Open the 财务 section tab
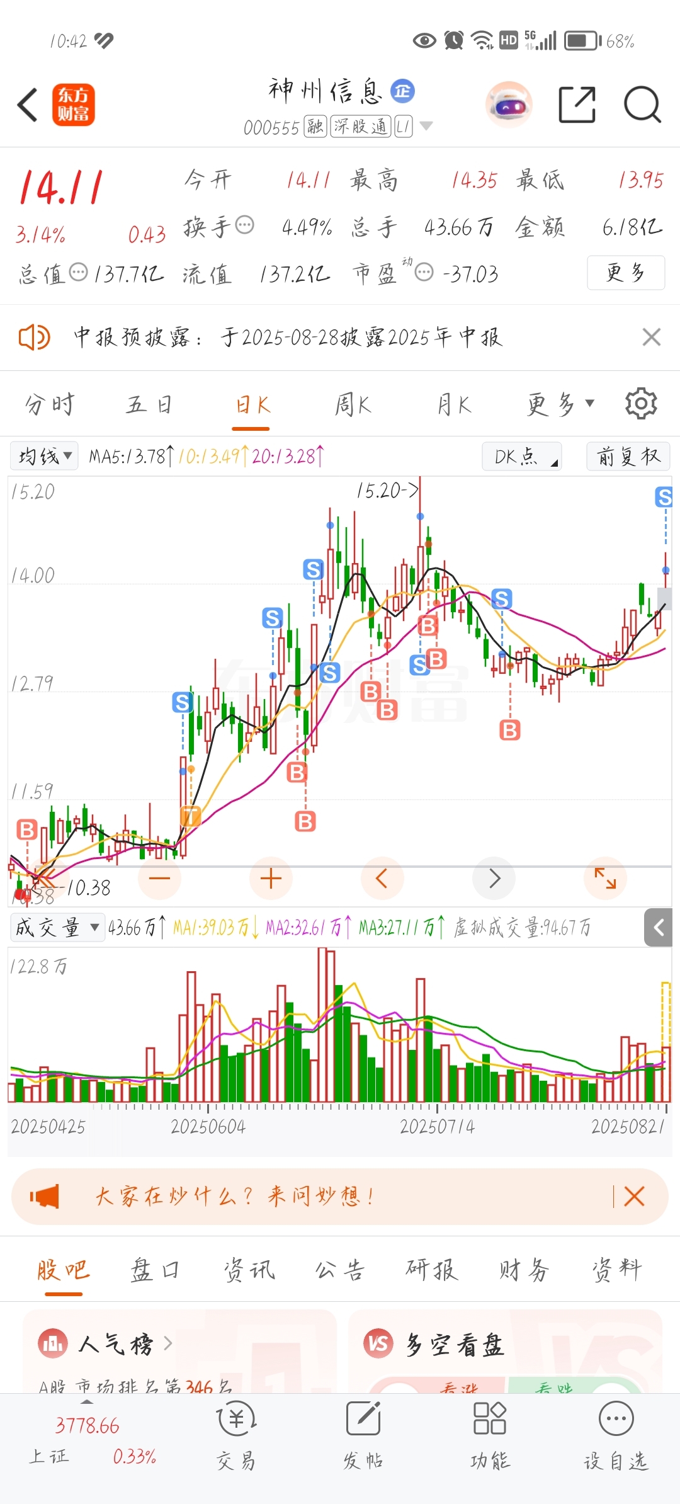The height and width of the screenshot is (1504, 680). pyautogui.click(x=524, y=1270)
